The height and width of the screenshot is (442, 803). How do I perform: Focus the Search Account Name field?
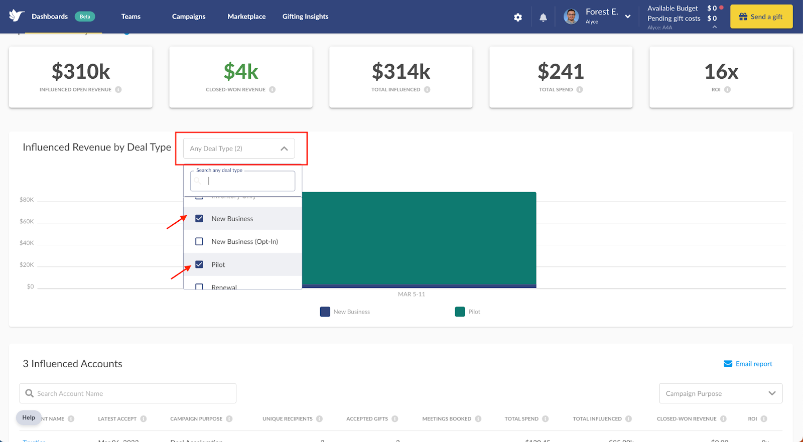pyautogui.click(x=127, y=393)
